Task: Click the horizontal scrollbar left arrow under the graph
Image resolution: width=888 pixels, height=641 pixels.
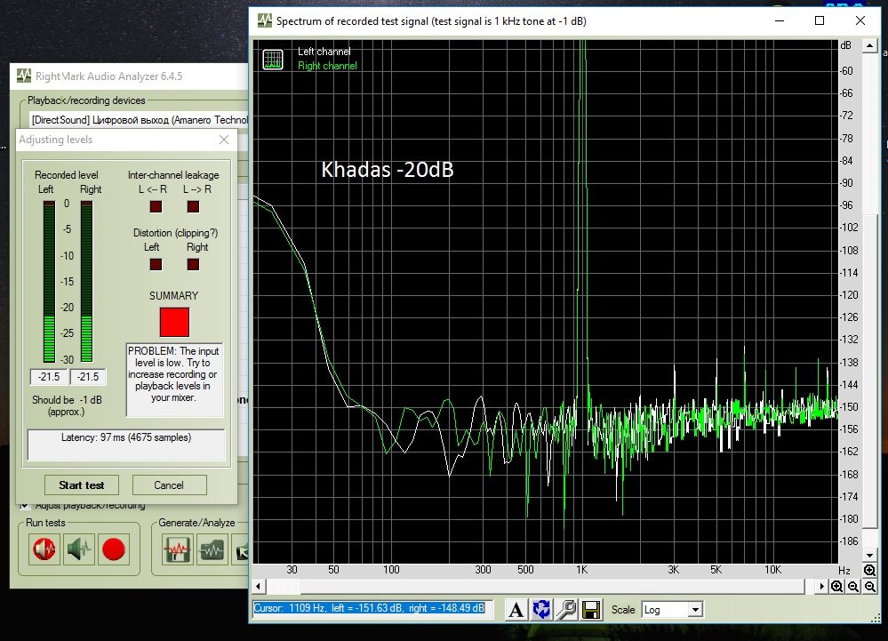Action: 259,587
